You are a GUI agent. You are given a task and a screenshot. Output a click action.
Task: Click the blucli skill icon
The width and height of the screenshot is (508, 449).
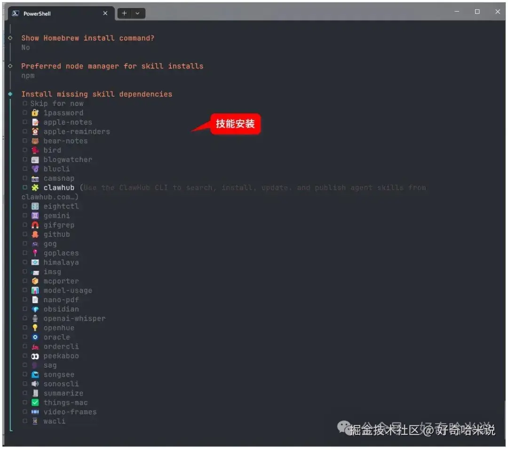click(35, 169)
